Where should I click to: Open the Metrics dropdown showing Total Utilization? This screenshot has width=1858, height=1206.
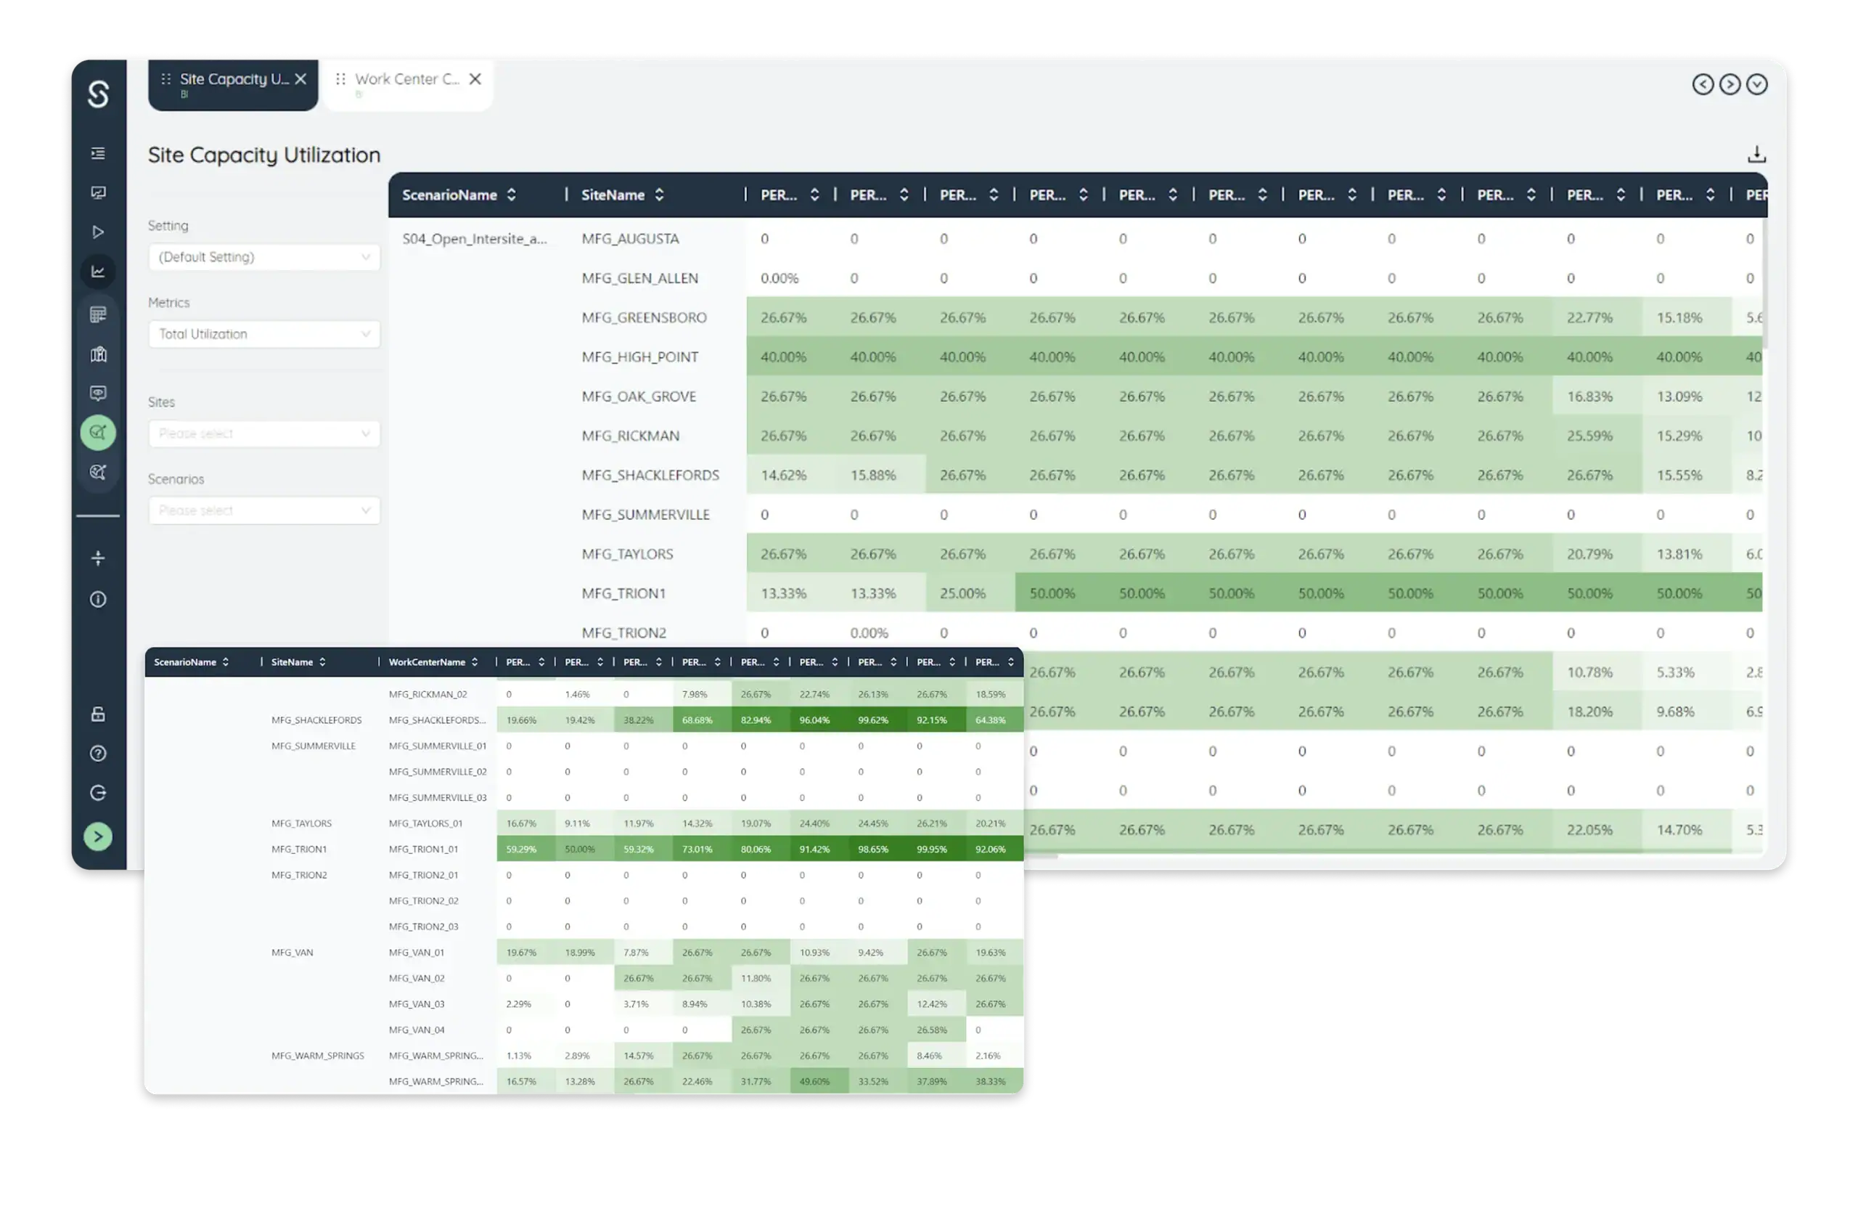point(264,334)
